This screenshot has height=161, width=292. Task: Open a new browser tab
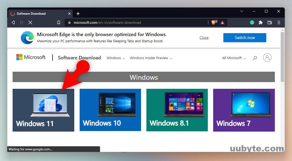pyautogui.click(x=78, y=14)
